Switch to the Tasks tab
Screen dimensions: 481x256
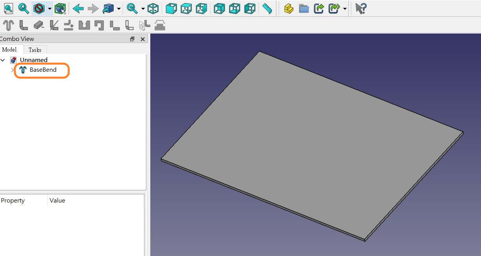coord(35,50)
